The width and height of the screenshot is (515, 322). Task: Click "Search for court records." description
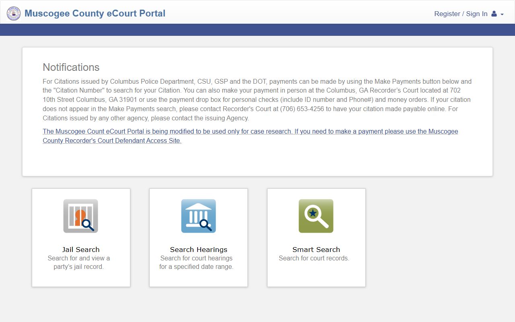pos(314,258)
